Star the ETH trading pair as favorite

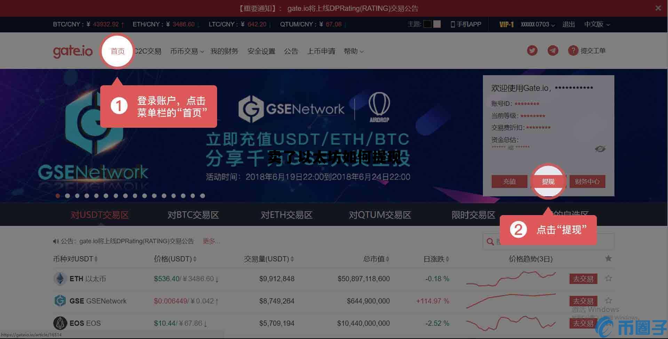pyautogui.click(x=608, y=278)
